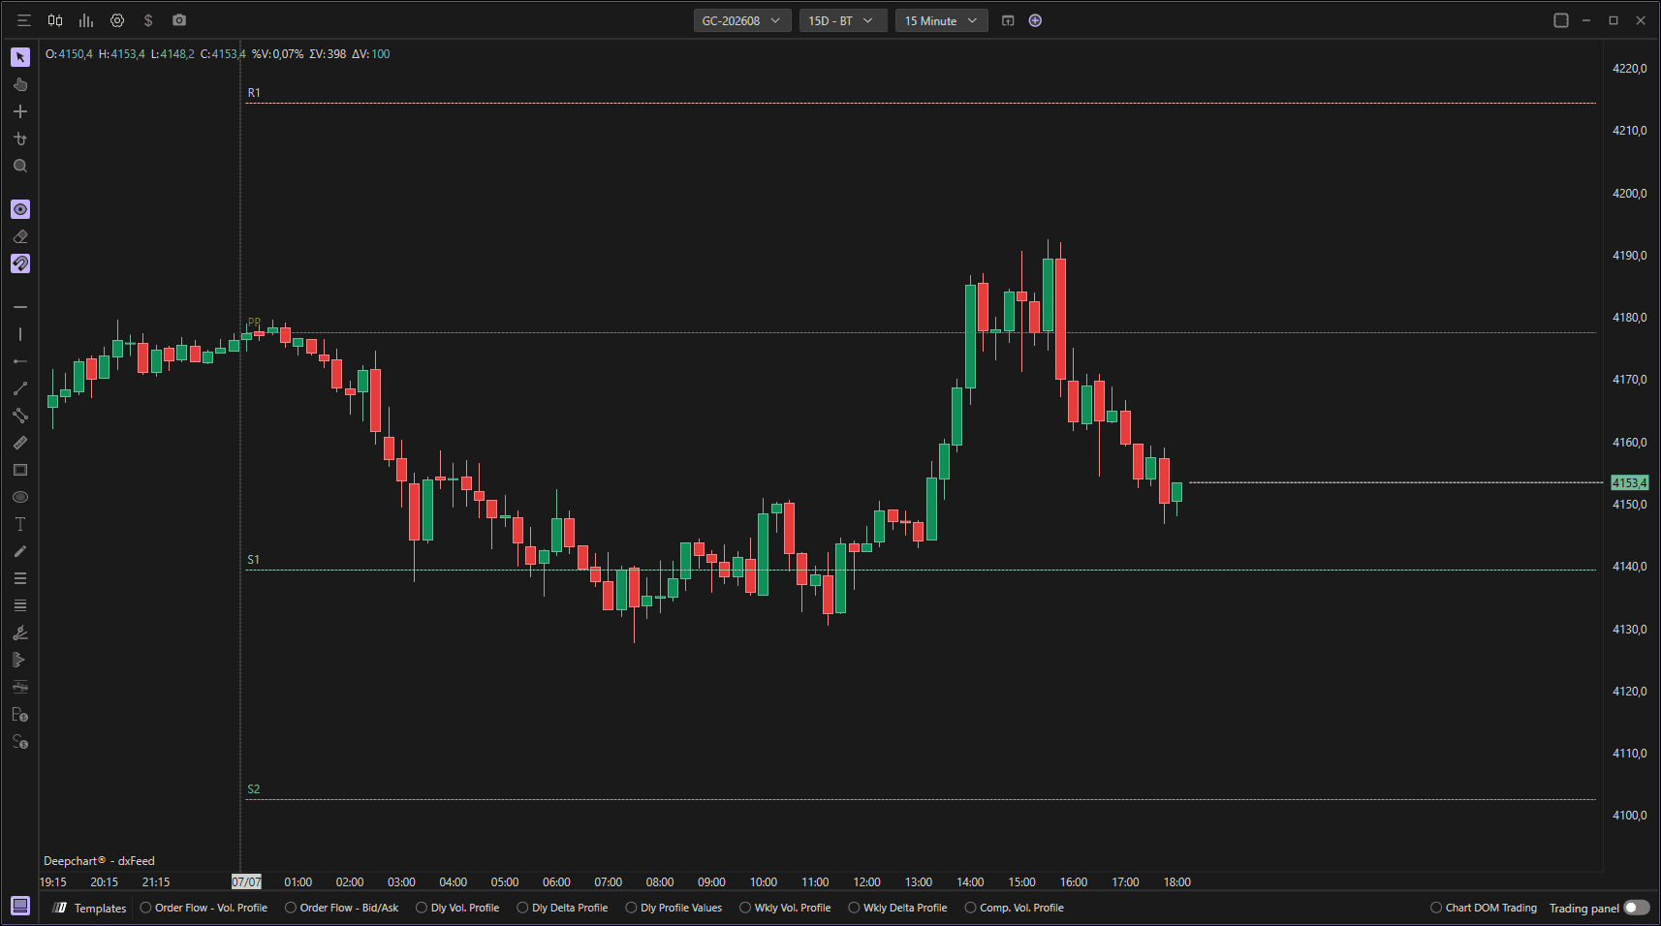
Task: Click the bottom-left panel layout icon
Action: [20, 906]
